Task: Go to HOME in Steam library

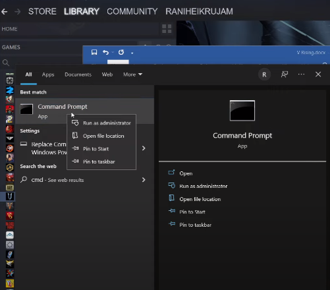Action: 9,29
